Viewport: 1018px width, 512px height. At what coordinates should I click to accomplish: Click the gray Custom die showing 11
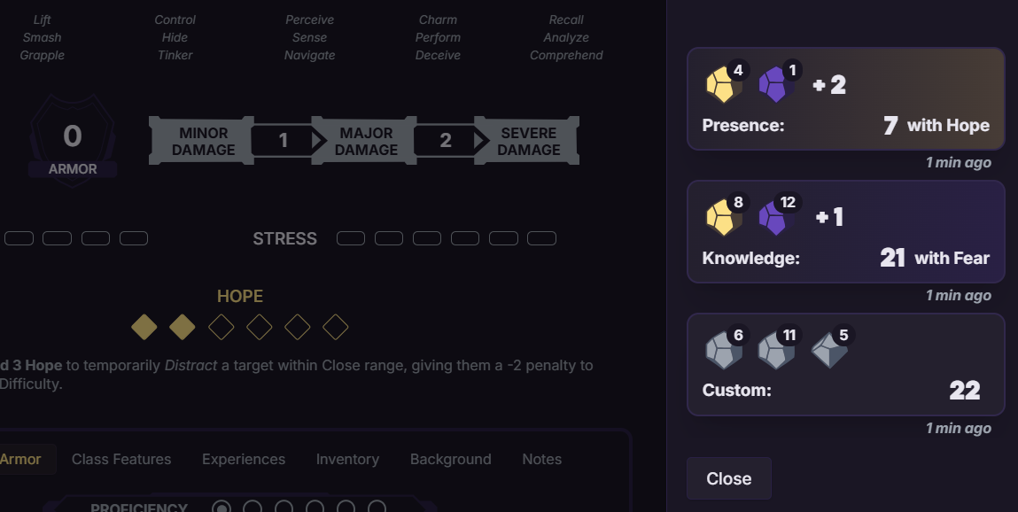pyautogui.click(x=774, y=352)
